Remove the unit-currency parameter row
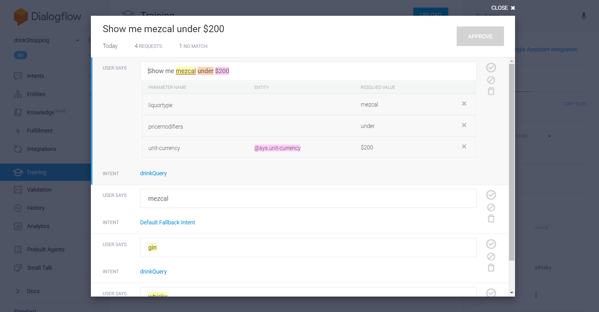Image resolution: width=599 pixels, height=312 pixels. (x=464, y=147)
